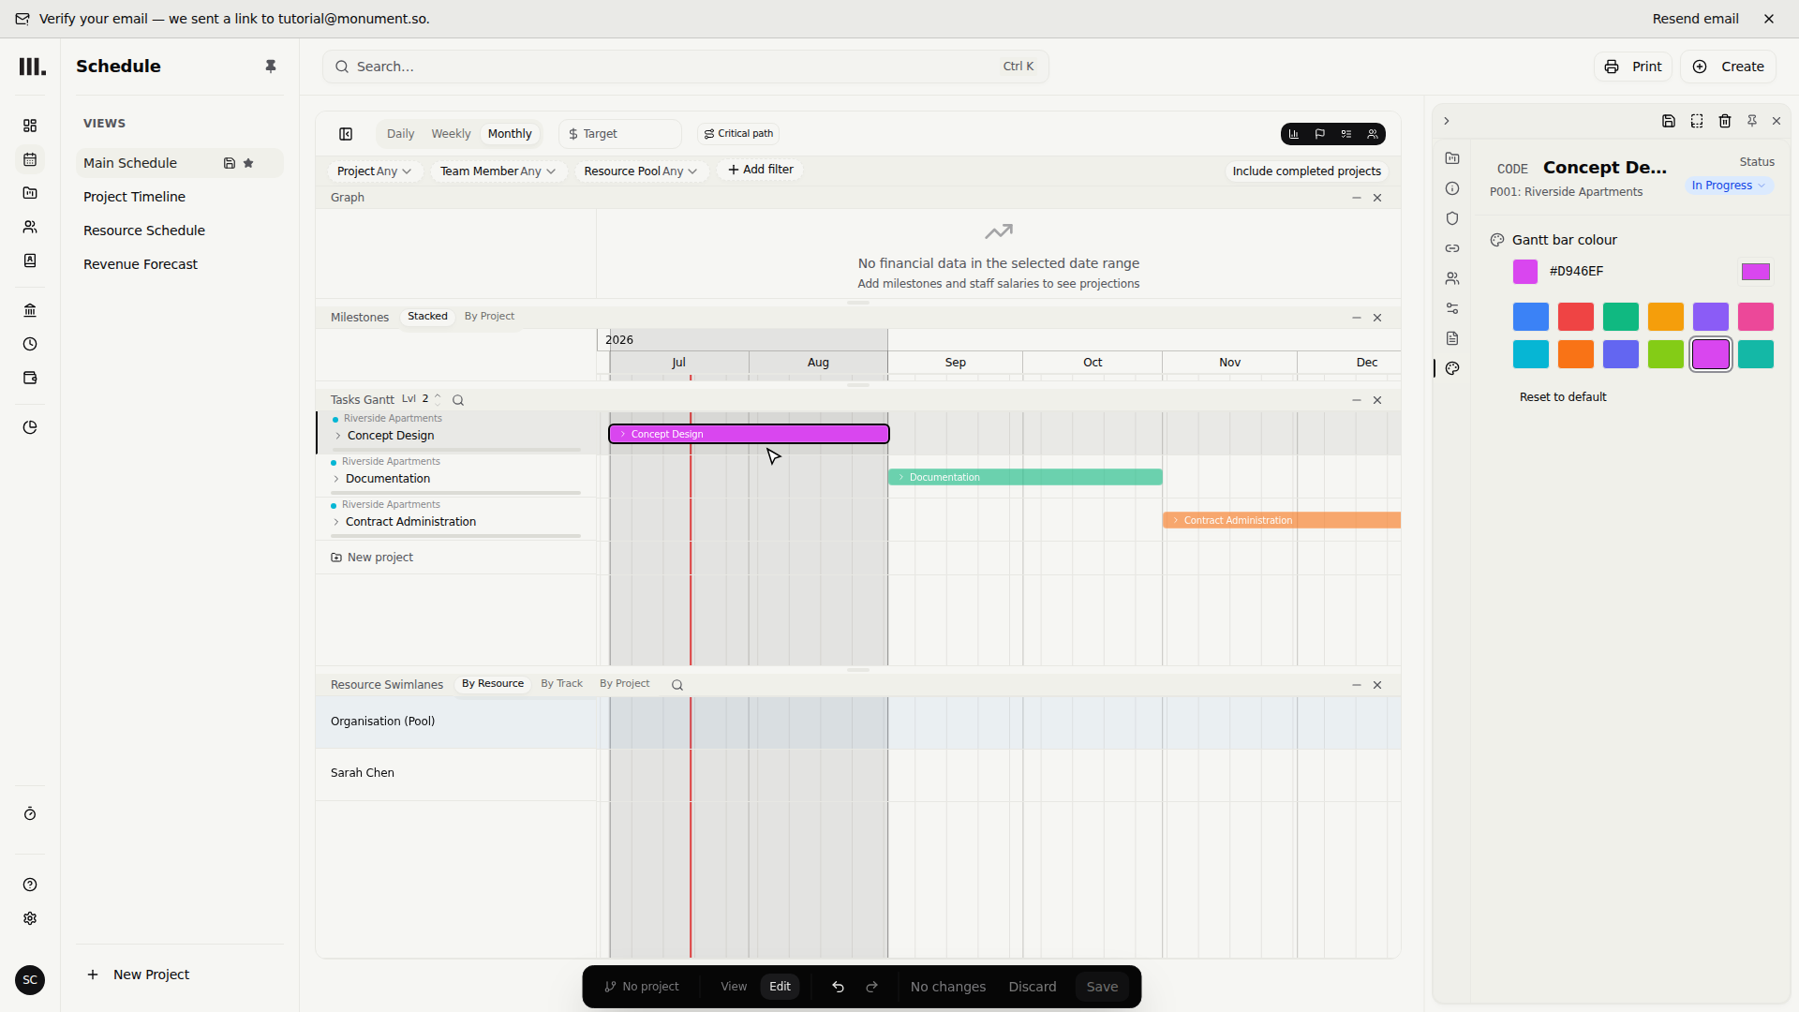The image size is (1799, 1012).
Task: Open the help icon in left sidebar
Action: (30, 885)
